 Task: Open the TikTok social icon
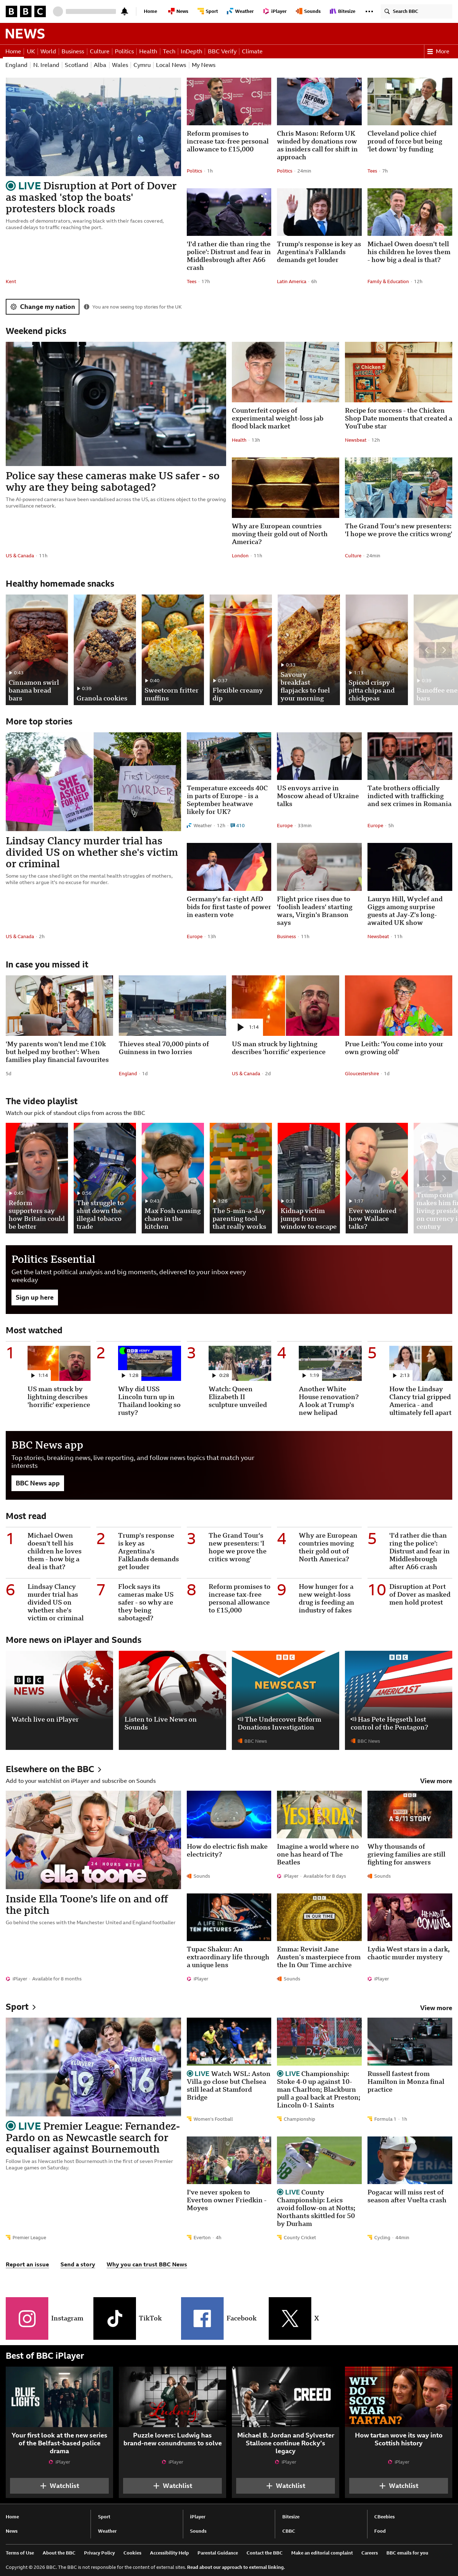tap(114, 2318)
